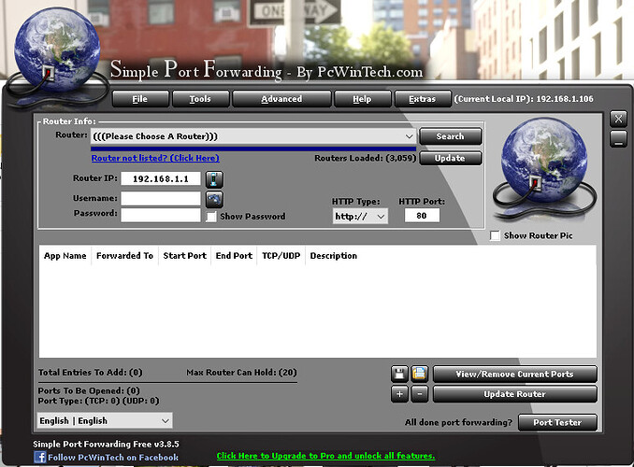Click the Router not listed link
This screenshot has width=634, height=467.
click(155, 158)
